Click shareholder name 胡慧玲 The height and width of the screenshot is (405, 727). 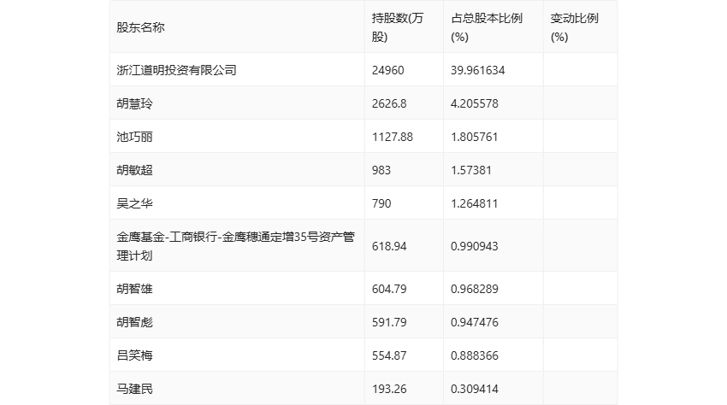pos(134,103)
